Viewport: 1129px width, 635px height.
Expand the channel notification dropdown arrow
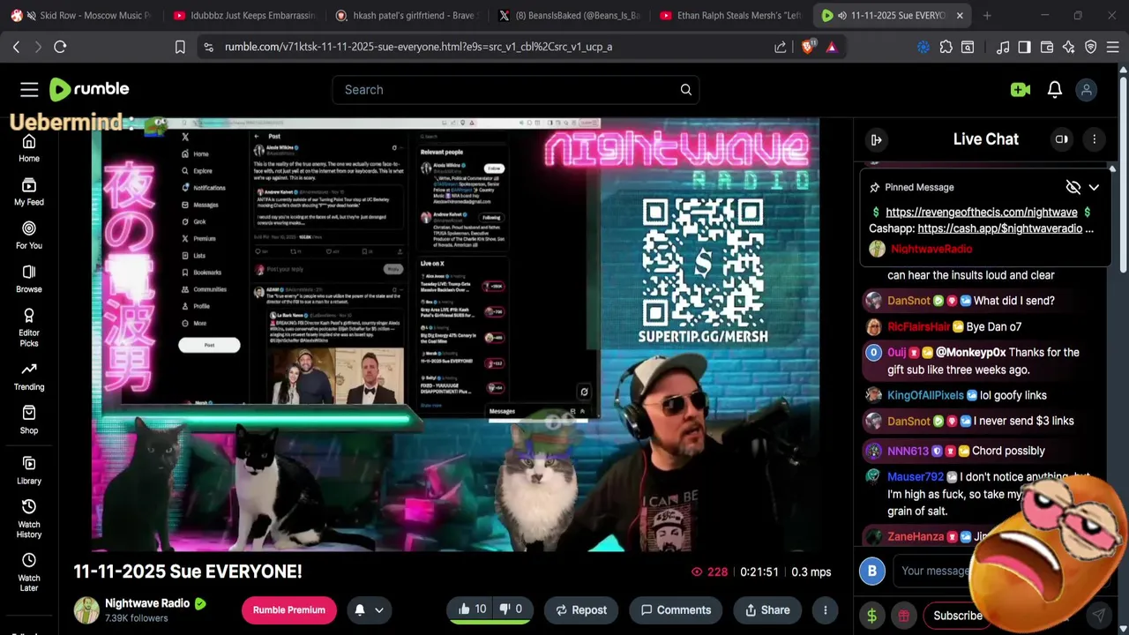point(379,610)
